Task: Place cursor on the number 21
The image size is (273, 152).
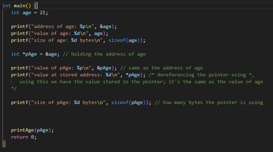Action: click(x=42, y=13)
